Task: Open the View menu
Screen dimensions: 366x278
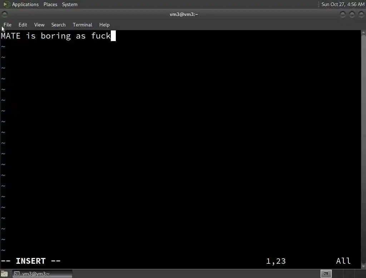Action: pyautogui.click(x=39, y=25)
